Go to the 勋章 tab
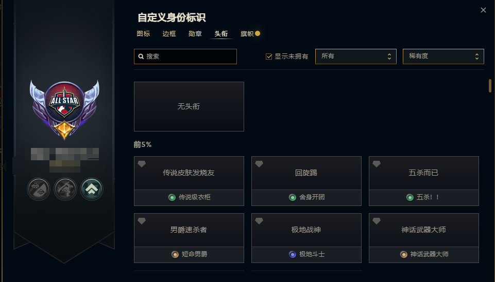 (x=195, y=34)
